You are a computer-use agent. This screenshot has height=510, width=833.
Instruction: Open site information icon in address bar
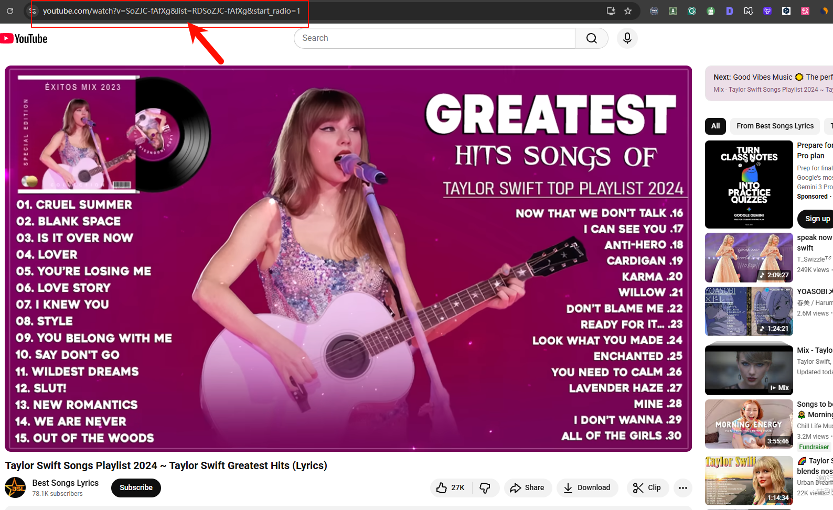point(33,10)
